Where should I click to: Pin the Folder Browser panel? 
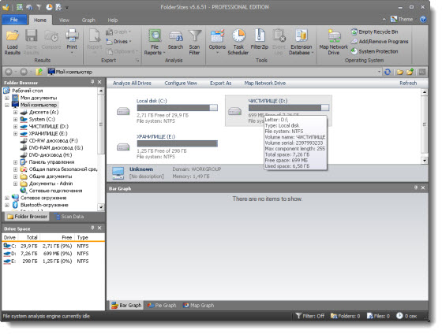tap(92, 82)
